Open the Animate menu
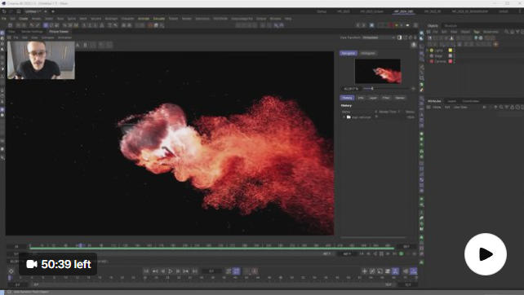The height and width of the screenshot is (295, 524). 144,19
